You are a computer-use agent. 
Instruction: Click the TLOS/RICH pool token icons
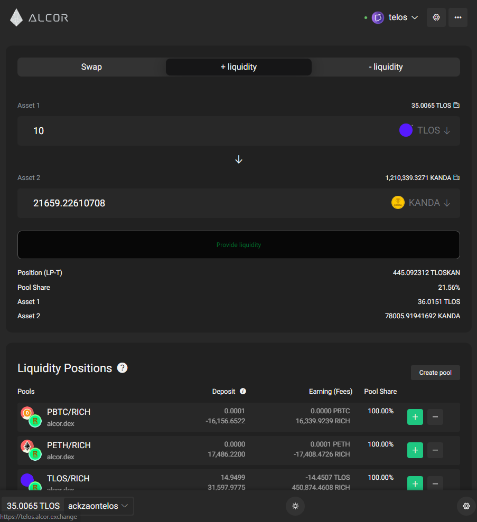(31, 482)
